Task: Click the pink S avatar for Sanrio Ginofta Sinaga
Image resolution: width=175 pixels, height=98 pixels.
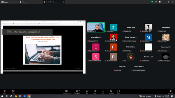Action: point(96,57)
